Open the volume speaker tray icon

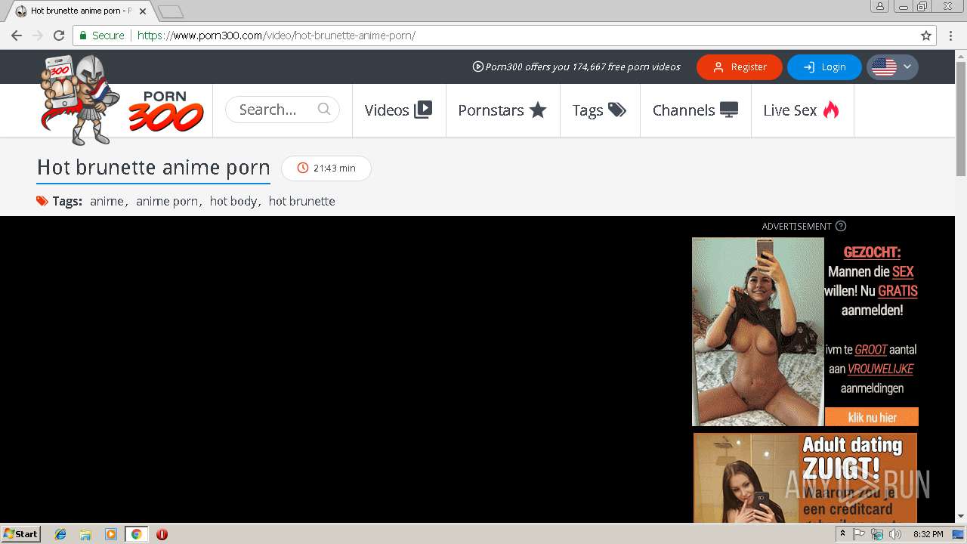895,534
